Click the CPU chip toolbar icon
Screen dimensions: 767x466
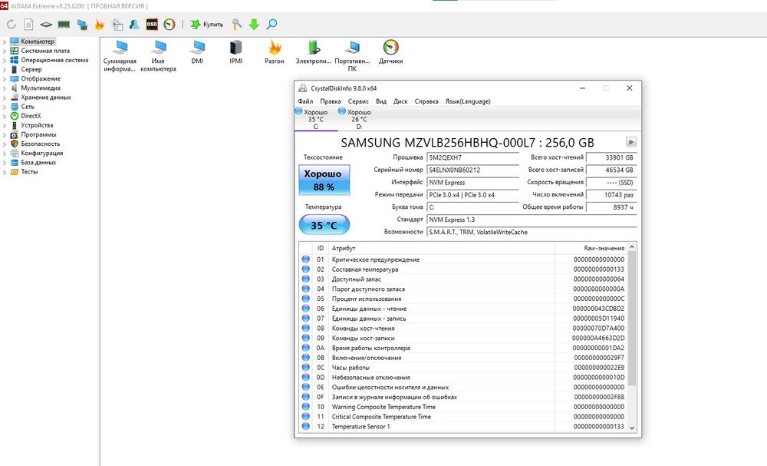(x=46, y=24)
